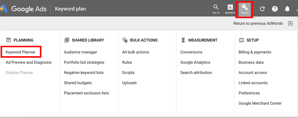Screen dimensions: 298x118
Task: Click Return to previous AdWords
Action: click(x=258, y=23)
